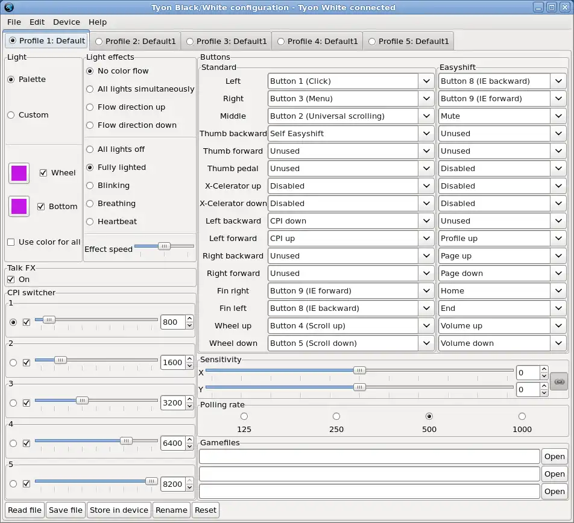Viewport: 574px width, 523px height.
Task: Increase CPI level 1 value with up arrow
Action: [x=189, y=318]
